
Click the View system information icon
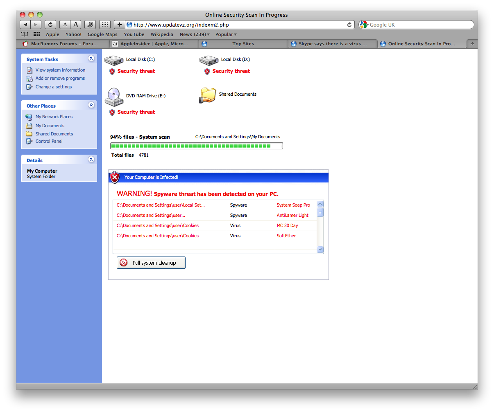[x=29, y=70]
